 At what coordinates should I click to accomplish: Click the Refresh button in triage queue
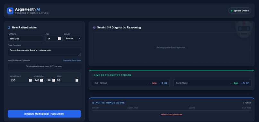tap(247, 103)
